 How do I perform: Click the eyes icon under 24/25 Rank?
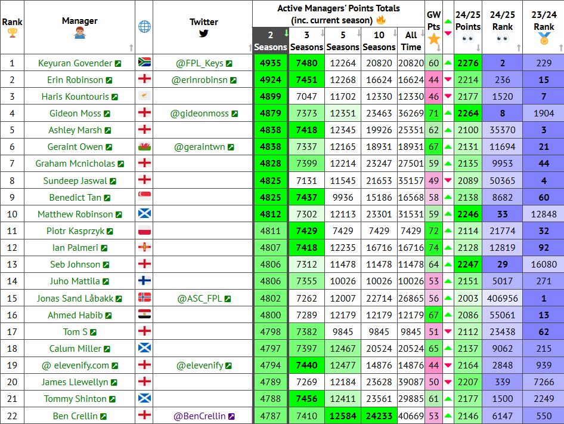pos(502,39)
